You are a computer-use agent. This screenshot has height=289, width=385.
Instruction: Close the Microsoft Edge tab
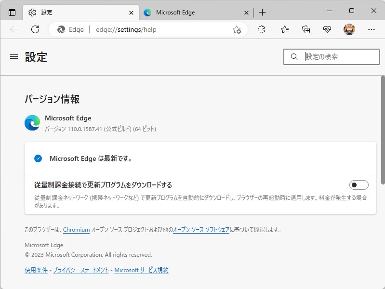tap(246, 13)
